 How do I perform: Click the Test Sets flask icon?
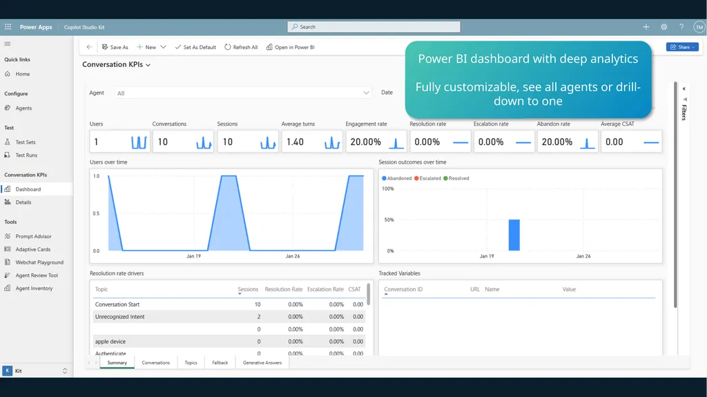[x=7, y=142]
